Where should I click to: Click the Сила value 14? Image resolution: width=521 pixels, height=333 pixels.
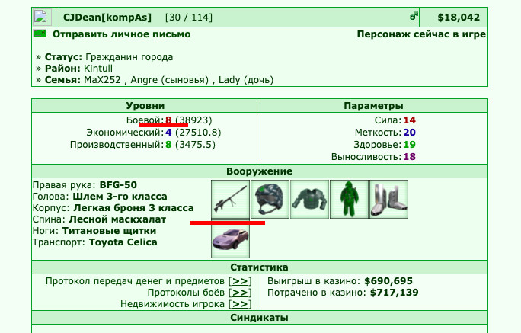(x=409, y=120)
